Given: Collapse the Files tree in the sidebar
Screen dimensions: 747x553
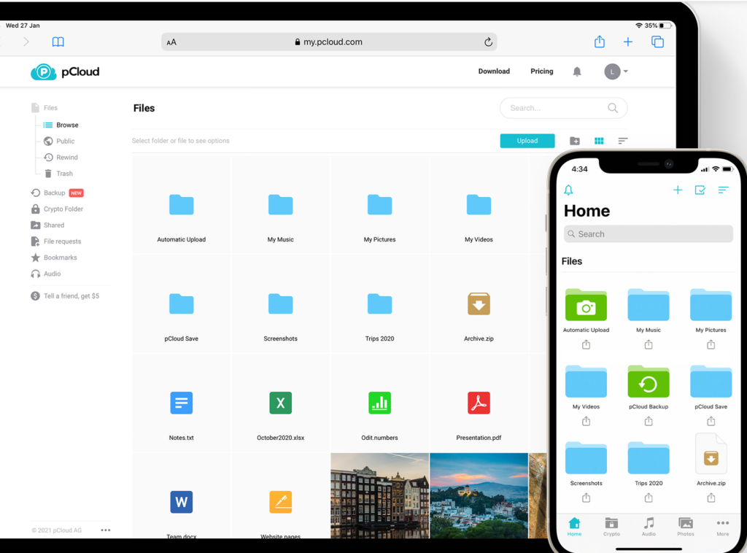Looking at the screenshot, I should [x=49, y=107].
